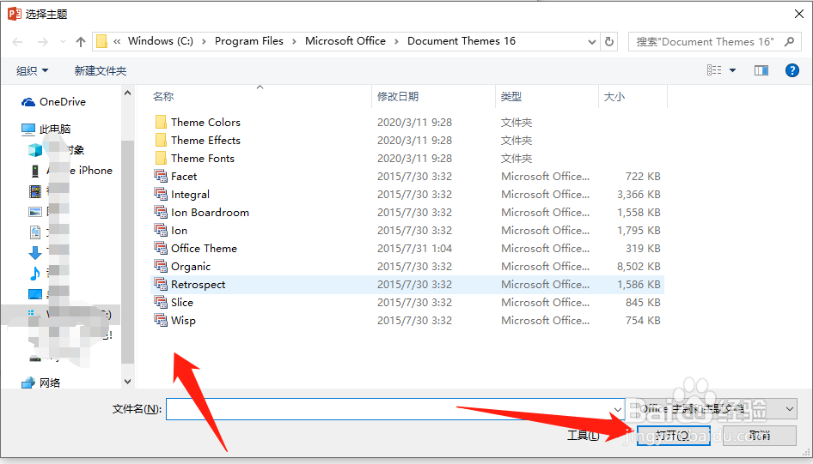This screenshot has height=464, width=813.
Task: Click the 打开 open button
Action: (673, 436)
